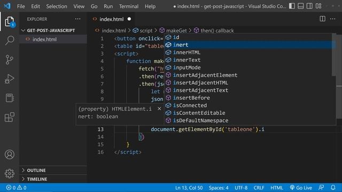Image resolution: width=342 pixels, height=192 pixels.
Task: Click the suggestion list scrollbar
Action: [333, 55]
